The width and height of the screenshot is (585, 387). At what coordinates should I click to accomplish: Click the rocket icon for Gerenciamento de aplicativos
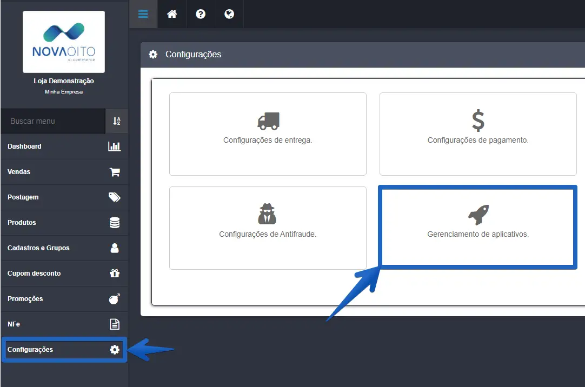[478, 215]
